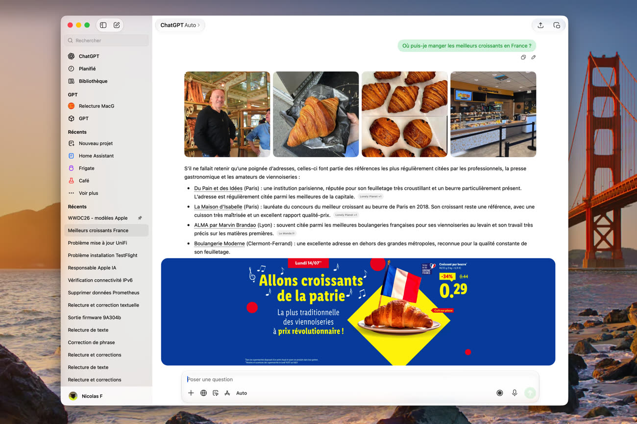This screenshot has width=637, height=424.
Task: Start a new chat with compose icon
Action: pos(117,25)
